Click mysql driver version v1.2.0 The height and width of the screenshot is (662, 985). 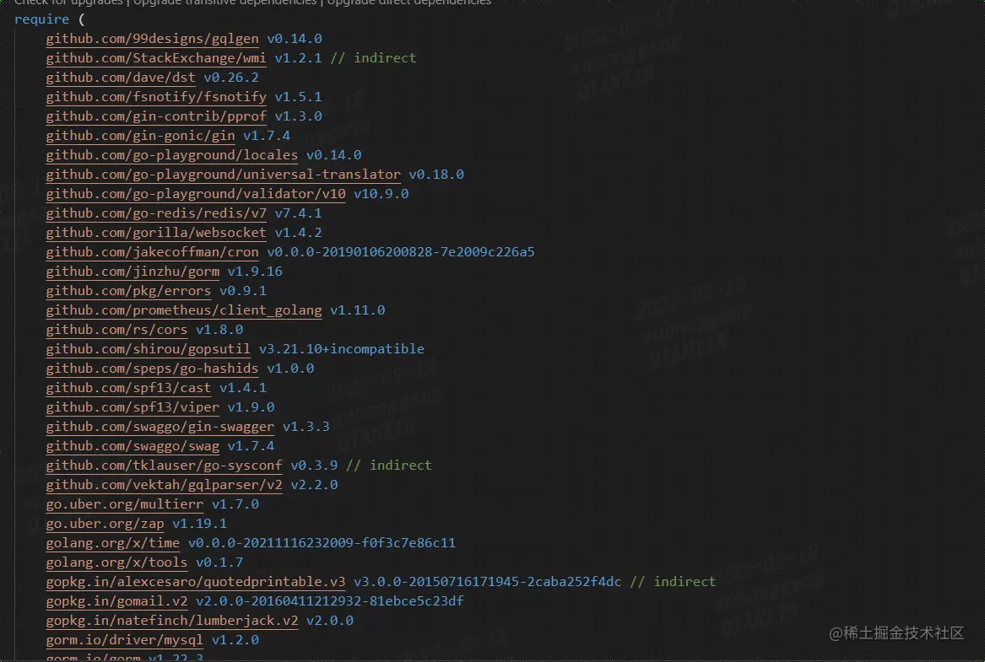pyautogui.click(x=235, y=641)
